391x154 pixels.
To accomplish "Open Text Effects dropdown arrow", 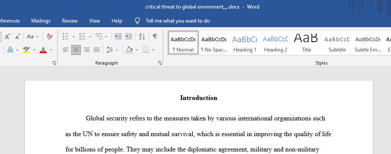I will [x=17, y=50].
